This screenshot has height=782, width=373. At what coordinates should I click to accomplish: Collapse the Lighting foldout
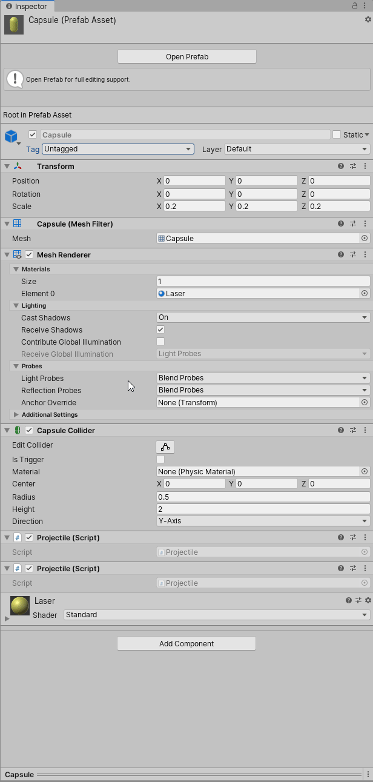point(16,305)
